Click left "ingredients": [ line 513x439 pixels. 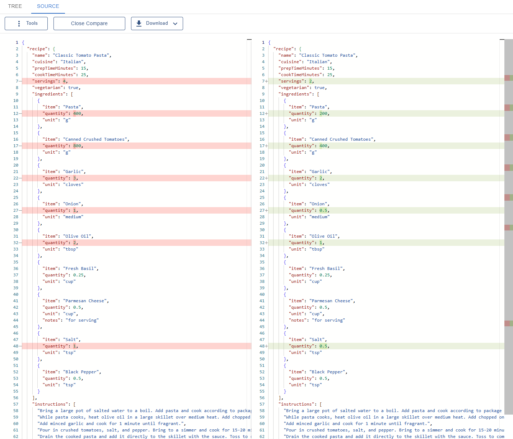tap(53, 94)
